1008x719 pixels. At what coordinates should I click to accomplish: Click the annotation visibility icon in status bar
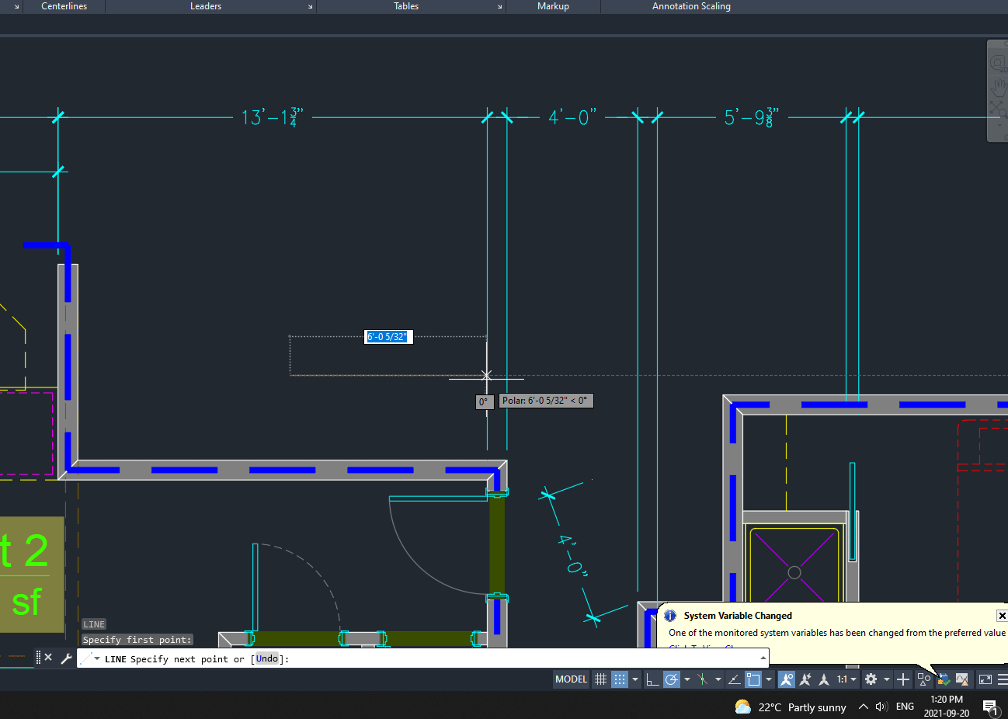787,679
